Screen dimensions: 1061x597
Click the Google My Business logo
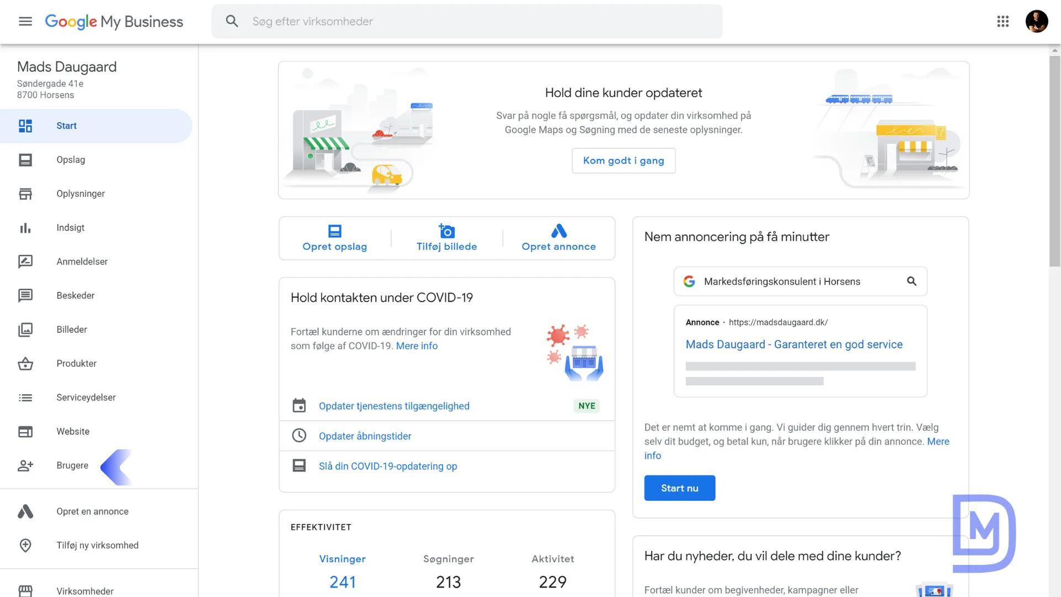[x=114, y=22]
